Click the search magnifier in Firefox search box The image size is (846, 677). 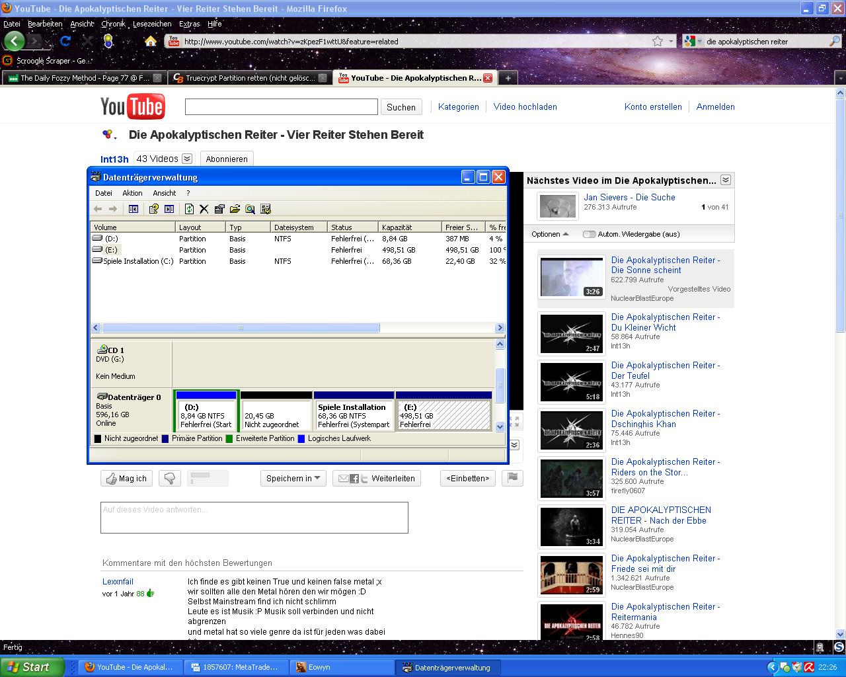coord(835,41)
